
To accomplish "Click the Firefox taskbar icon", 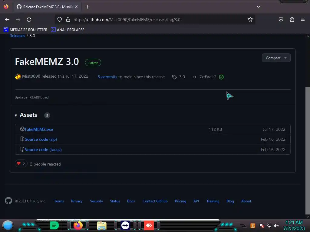I will point(78,225).
